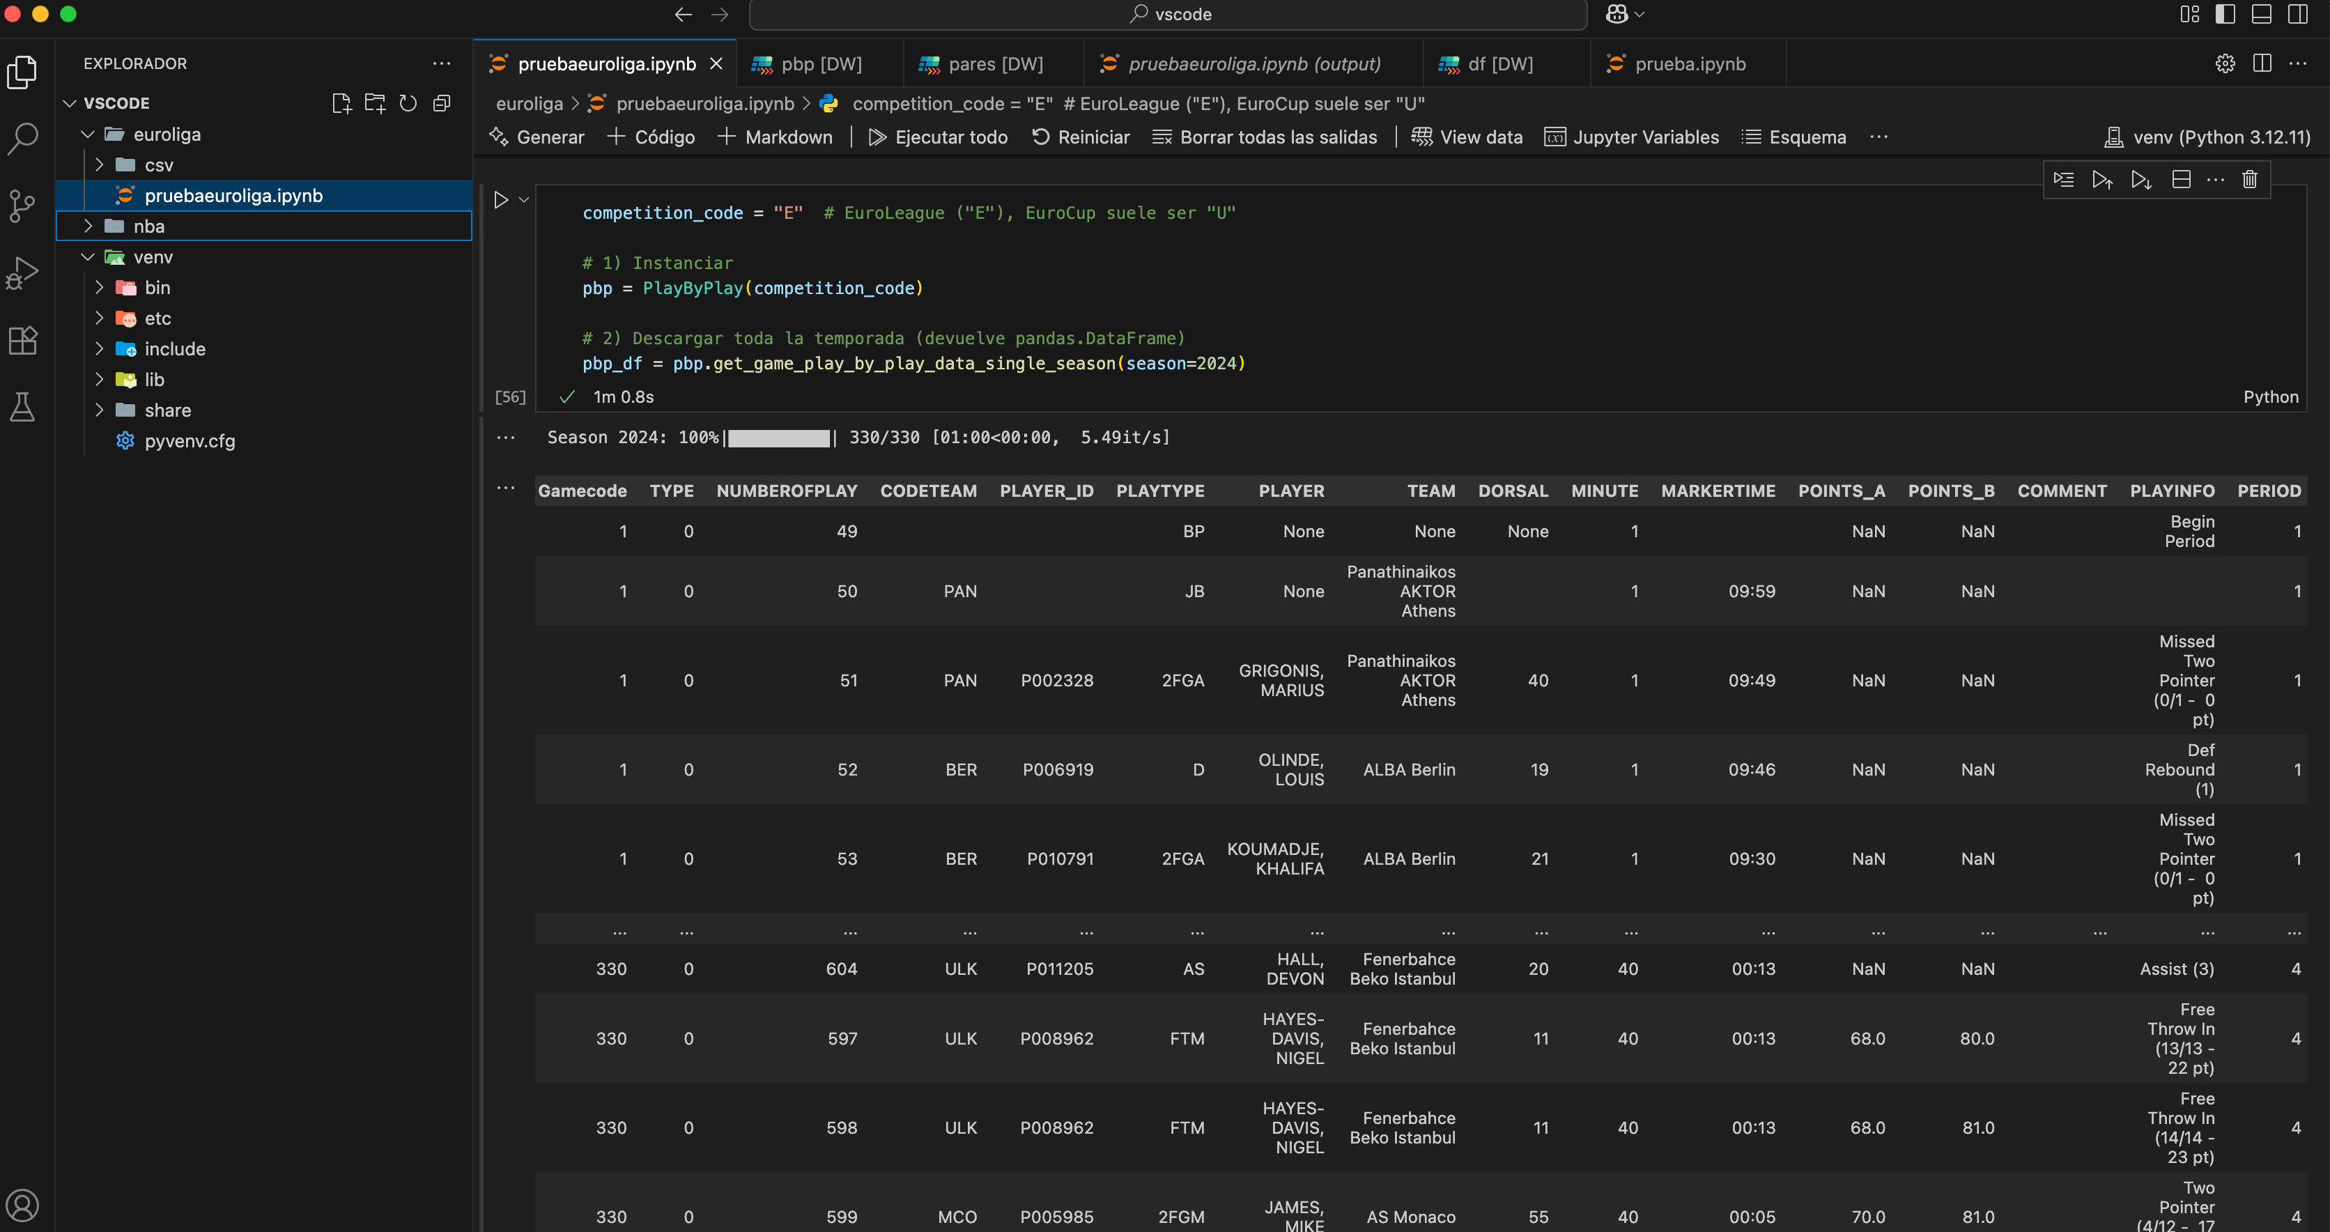Viewport: 2330px width, 1232px height.
Task: Open the run cell options dropdown arrow
Action: 524,199
